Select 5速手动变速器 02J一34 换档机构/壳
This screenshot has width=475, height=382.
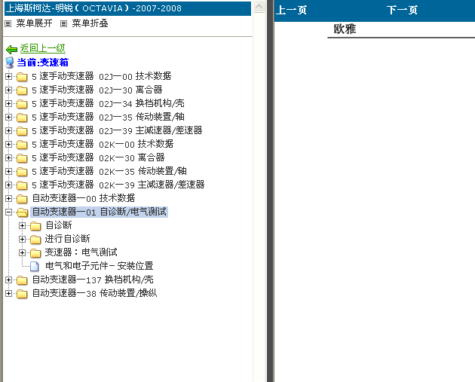[x=108, y=103]
